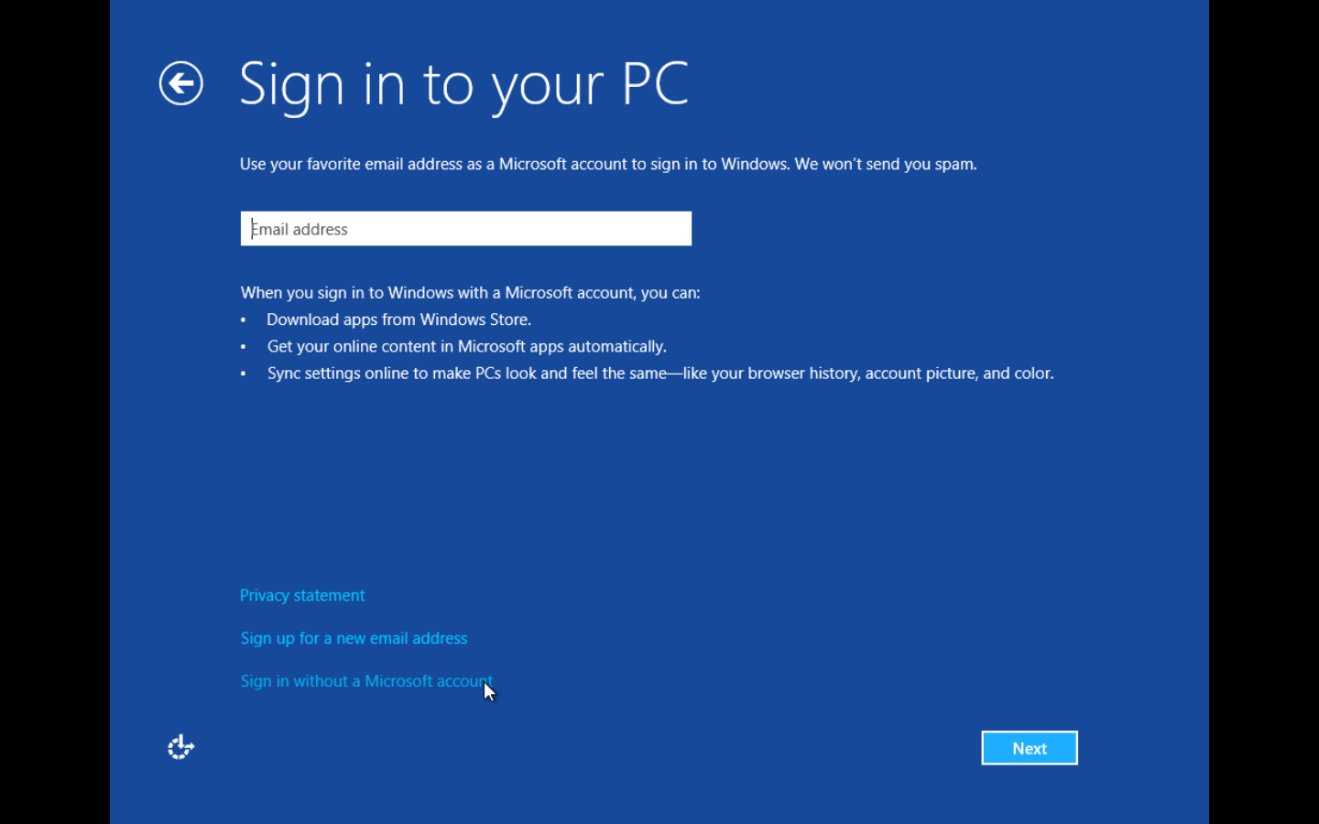
Task: Click 'When you sign in to Windows' line
Action: coord(470,293)
